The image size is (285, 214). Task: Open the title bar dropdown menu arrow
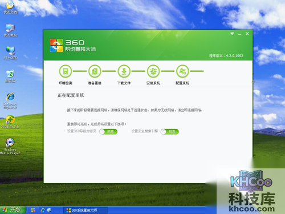click(232, 34)
